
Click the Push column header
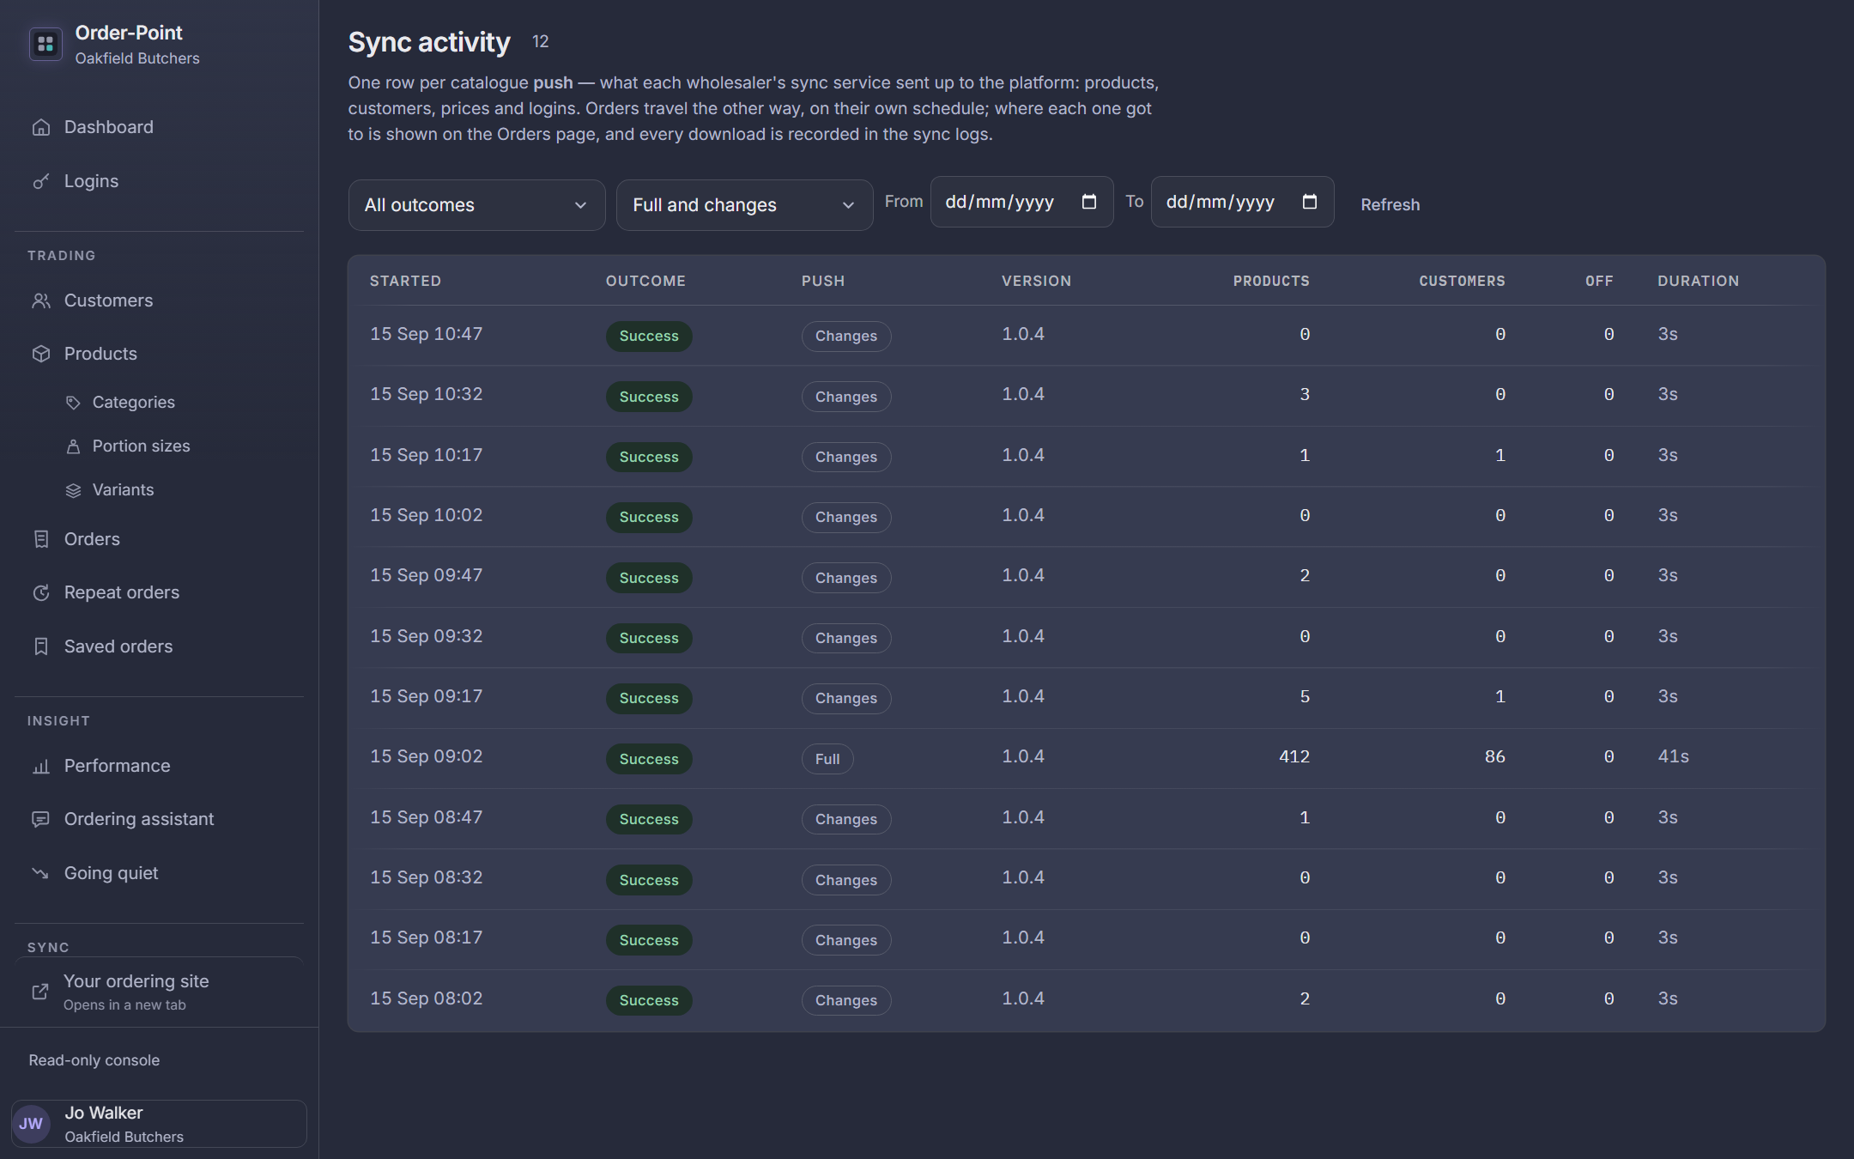click(823, 282)
